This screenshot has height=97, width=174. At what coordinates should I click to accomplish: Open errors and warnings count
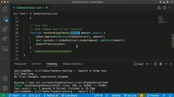coord(34,95)
